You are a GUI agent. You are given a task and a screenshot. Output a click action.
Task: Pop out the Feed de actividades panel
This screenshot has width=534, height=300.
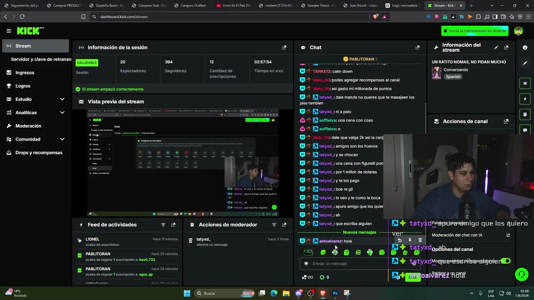[x=173, y=225]
